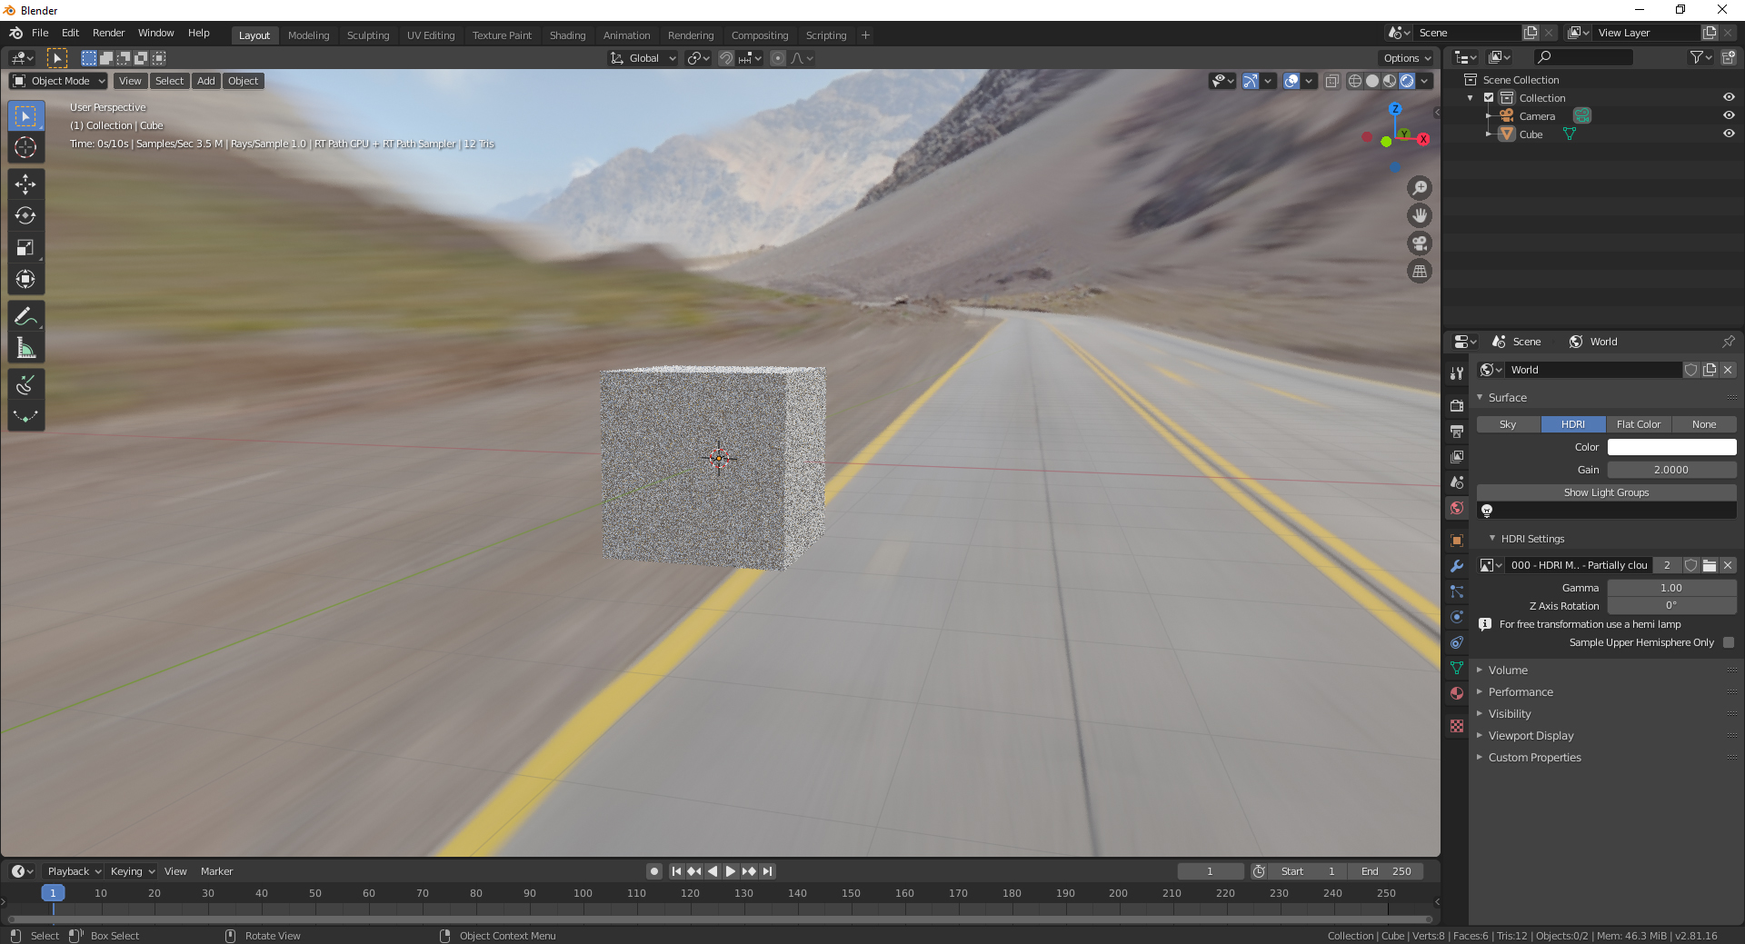The image size is (1745, 944).
Task: Hide the Cube object in outliner
Action: point(1728,134)
